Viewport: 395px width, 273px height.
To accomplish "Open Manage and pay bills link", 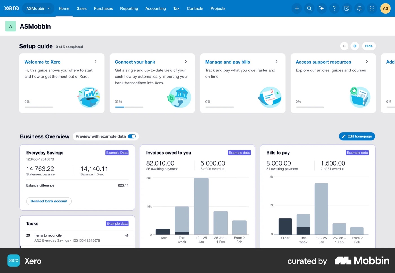I will point(228,62).
